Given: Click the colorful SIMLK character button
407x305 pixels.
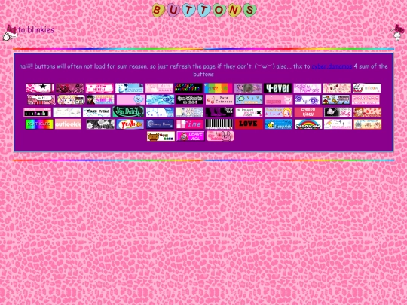Looking at the screenshot, I should click(x=100, y=99).
